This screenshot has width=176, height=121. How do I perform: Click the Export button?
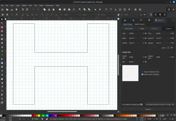[148, 109]
